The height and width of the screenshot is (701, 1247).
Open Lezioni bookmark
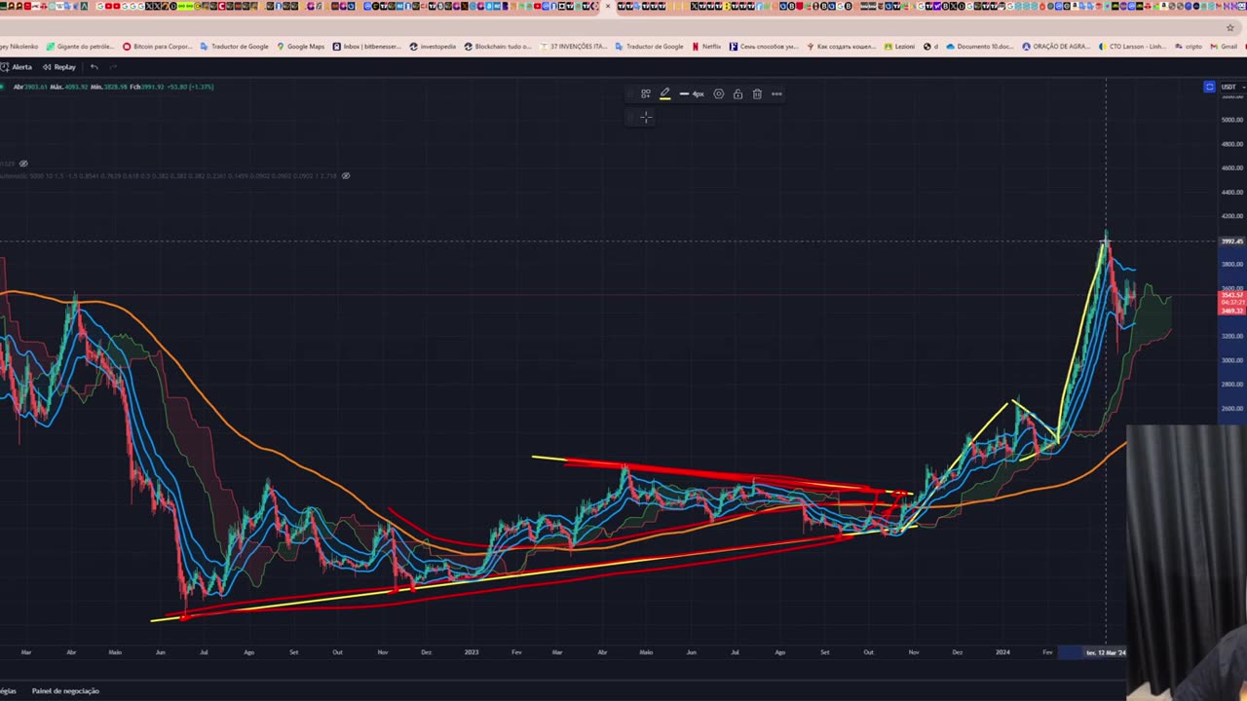[x=901, y=47]
